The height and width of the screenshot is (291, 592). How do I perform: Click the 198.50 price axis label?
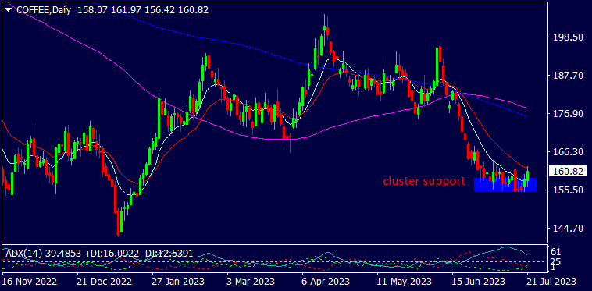click(x=569, y=37)
